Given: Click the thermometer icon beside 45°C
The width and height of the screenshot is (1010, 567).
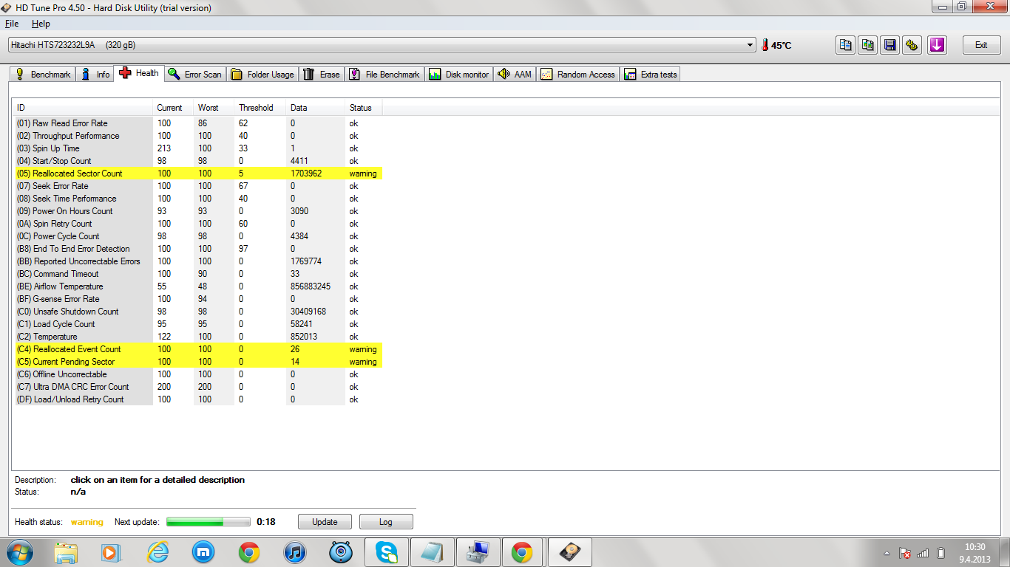Looking at the screenshot, I should coord(765,45).
